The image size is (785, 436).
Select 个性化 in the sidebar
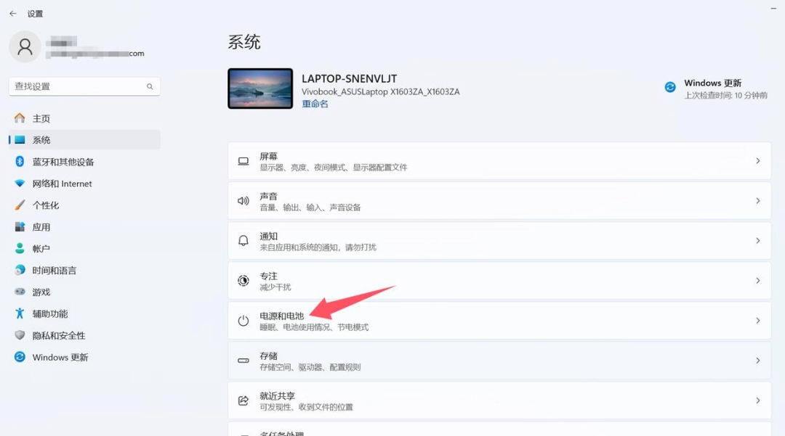click(x=84, y=205)
